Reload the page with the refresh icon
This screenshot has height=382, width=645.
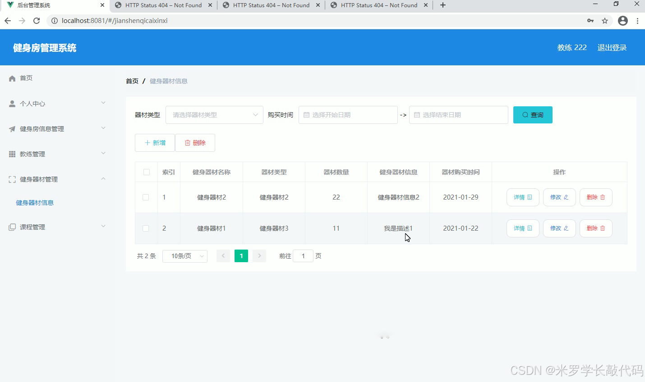point(37,21)
